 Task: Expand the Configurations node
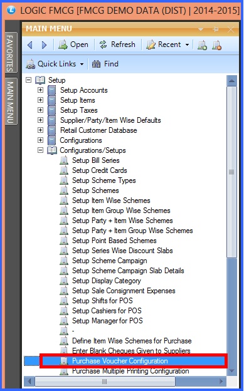click(x=40, y=140)
